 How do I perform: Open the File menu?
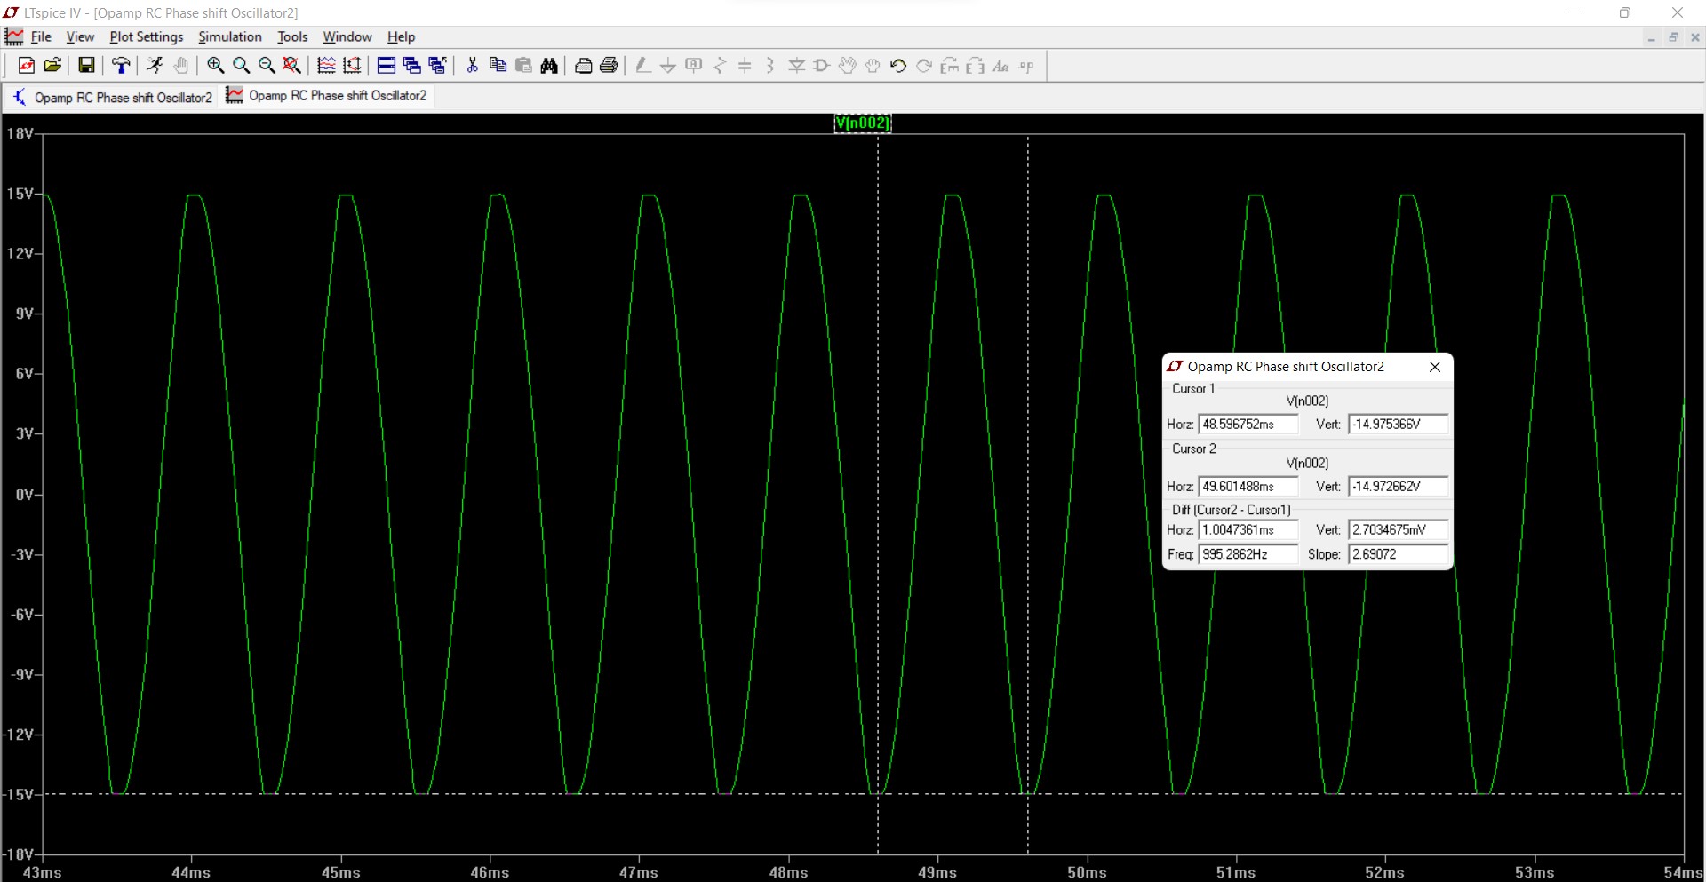tap(41, 36)
